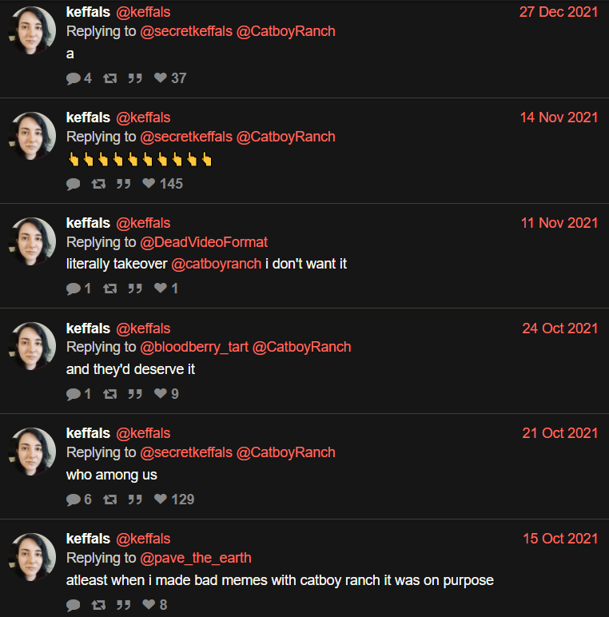Click the quote icon on the 14 Nov tweet

(123, 184)
